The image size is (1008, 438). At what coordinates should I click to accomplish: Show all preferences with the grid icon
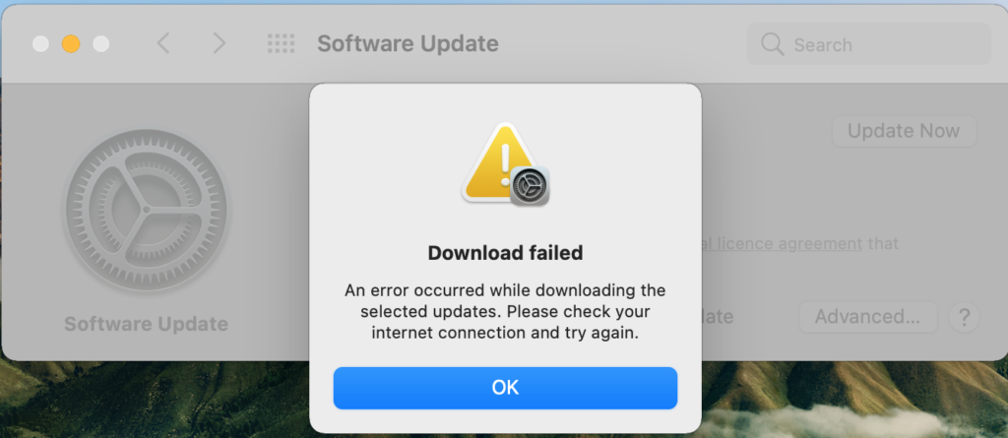281,43
